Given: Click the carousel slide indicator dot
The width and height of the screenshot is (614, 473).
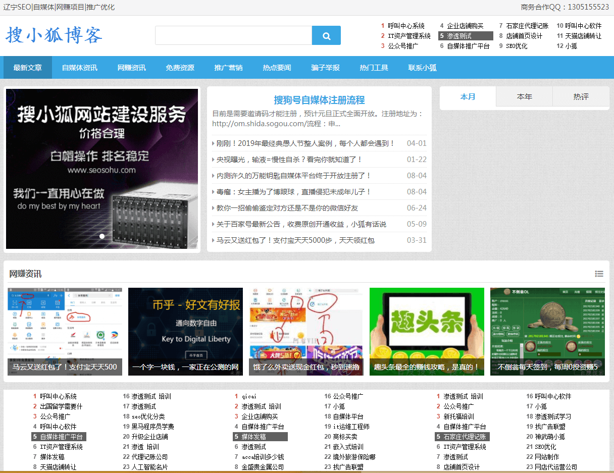Looking at the screenshot, I should 102,236.
